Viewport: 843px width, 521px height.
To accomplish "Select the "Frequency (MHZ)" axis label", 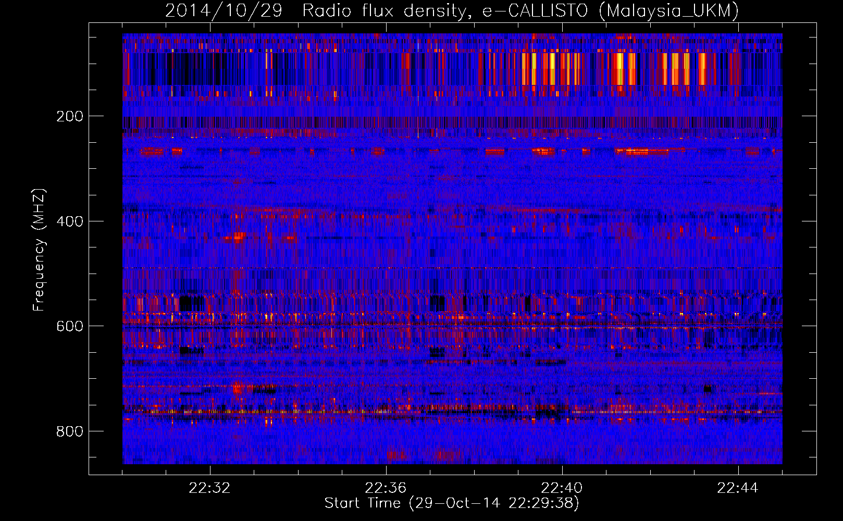I will coord(39,250).
